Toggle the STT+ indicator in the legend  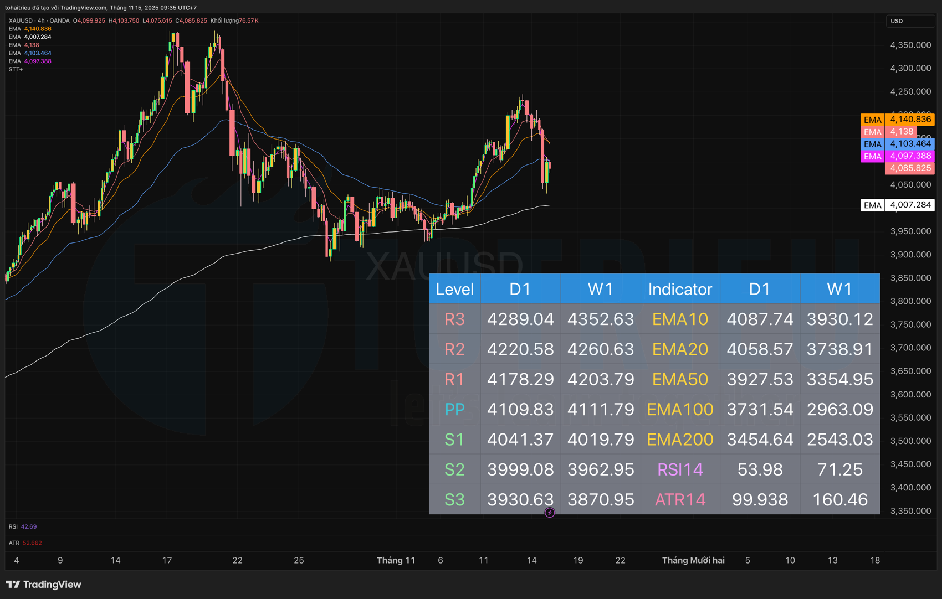15,69
